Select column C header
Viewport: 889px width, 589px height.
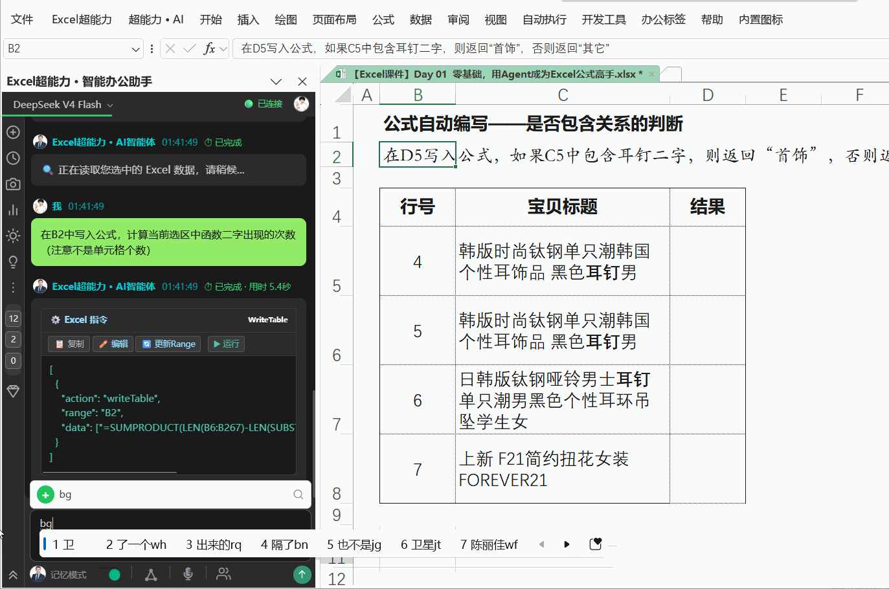click(563, 95)
